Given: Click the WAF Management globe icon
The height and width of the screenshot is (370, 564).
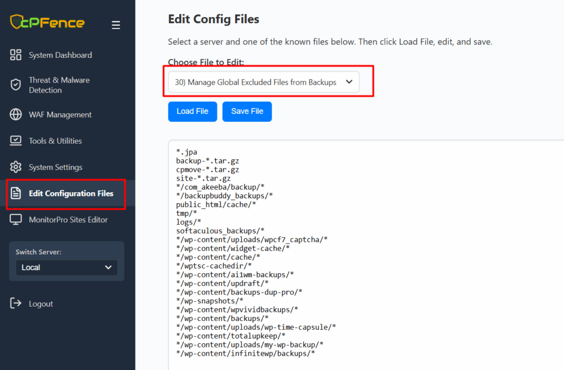Looking at the screenshot, I should coord(16,115).
